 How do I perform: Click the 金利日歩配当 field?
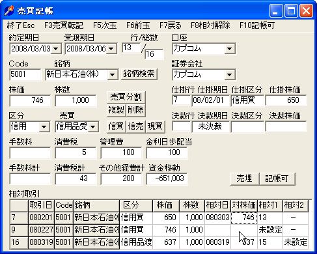167,153
